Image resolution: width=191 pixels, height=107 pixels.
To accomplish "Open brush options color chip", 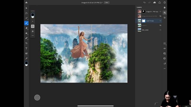I will (x=33, y=15).
